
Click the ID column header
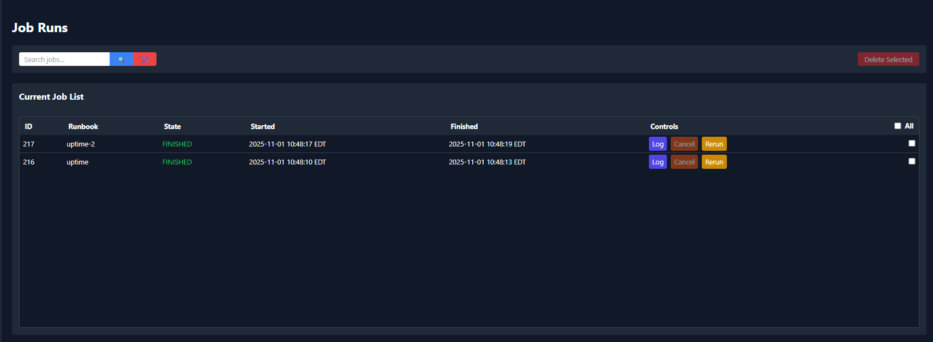pos(28,126)
